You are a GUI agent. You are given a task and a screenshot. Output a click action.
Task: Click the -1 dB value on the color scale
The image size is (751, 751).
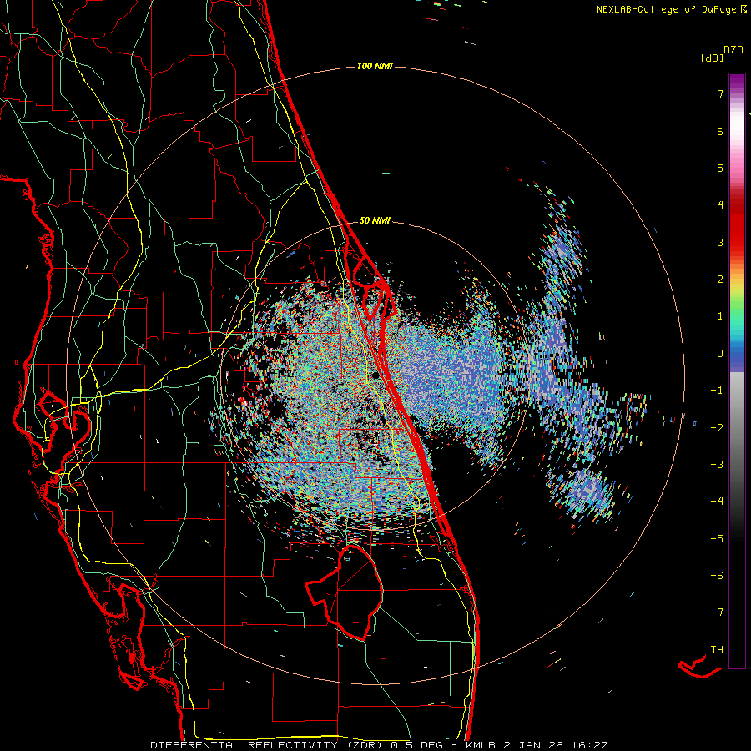point(717,391)
